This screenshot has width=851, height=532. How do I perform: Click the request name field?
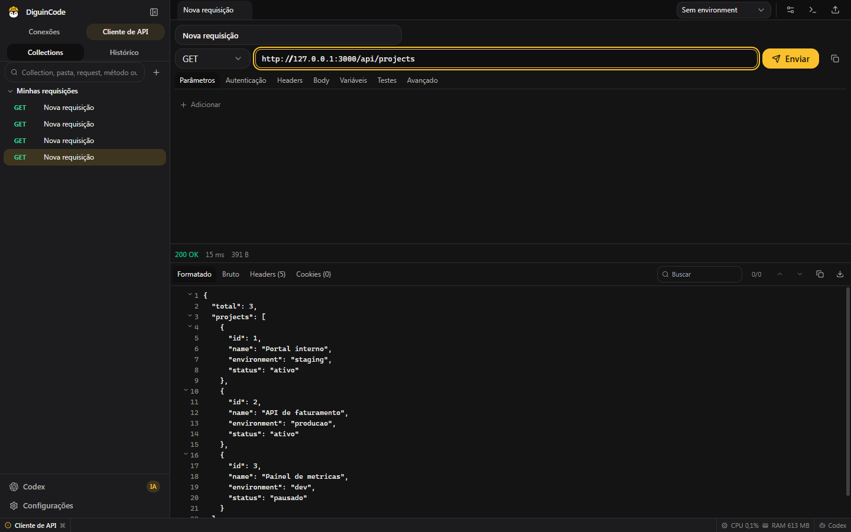point(288,35)
